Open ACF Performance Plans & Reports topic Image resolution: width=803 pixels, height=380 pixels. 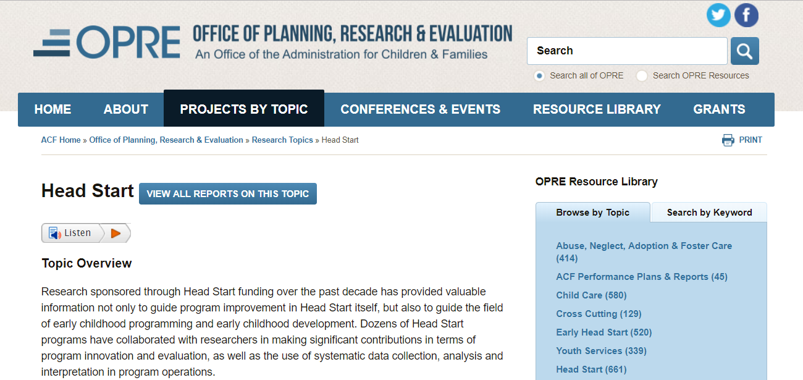pos(642,277)
